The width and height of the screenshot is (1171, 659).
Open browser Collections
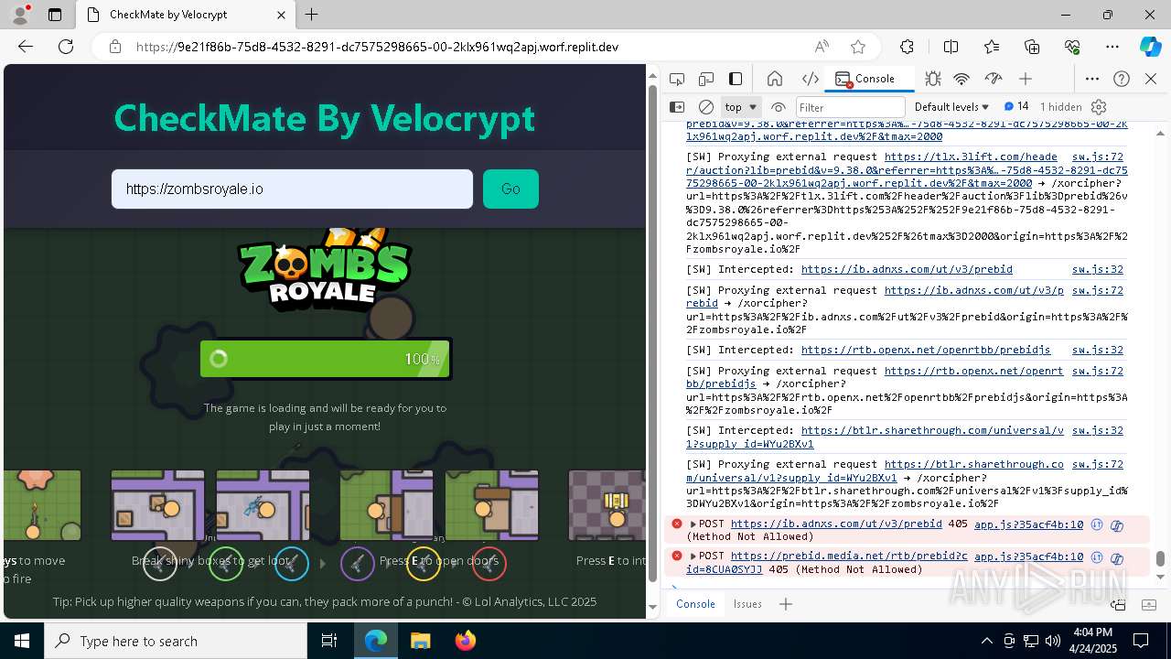pos(1032,47)
